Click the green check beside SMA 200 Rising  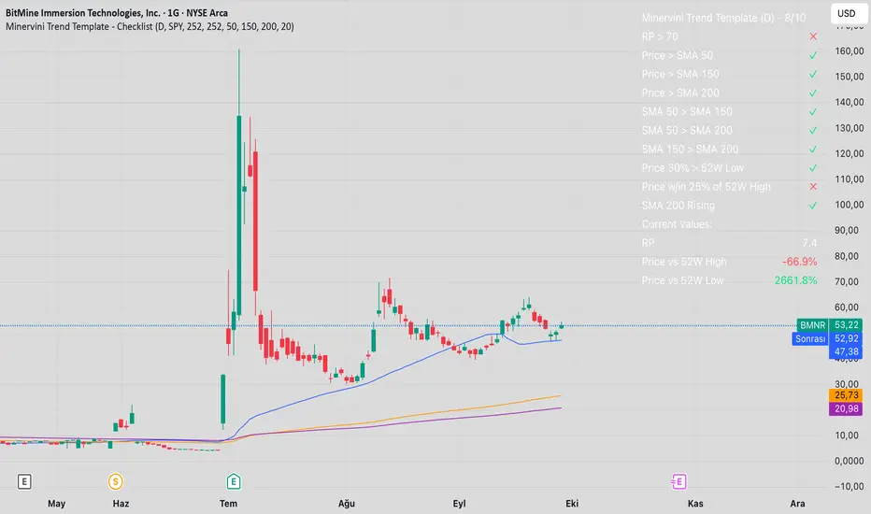point(812,205)
